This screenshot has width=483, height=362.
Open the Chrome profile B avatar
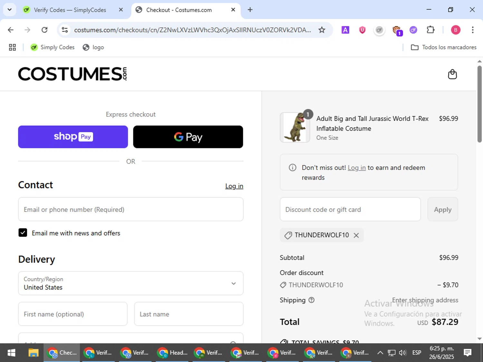(455, 30)
